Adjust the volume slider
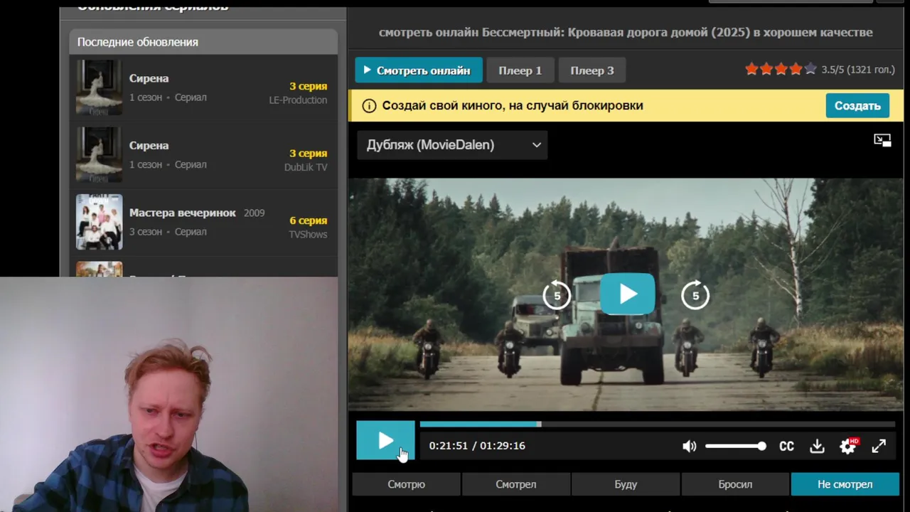This screenshot has height=512, width=910. click(x=736, y=447)
